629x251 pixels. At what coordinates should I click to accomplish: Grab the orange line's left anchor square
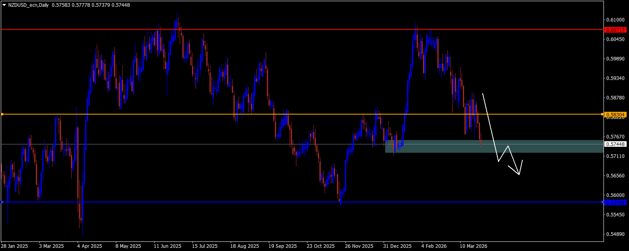[2, 115]
